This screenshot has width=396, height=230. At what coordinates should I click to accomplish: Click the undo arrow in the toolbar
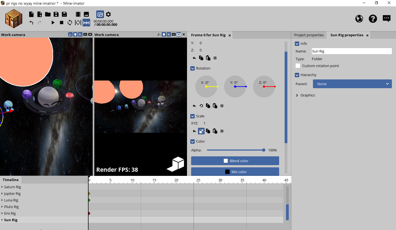[31, 23]
